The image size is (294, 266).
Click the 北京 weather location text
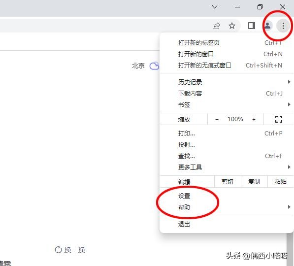tap(138, 66)
